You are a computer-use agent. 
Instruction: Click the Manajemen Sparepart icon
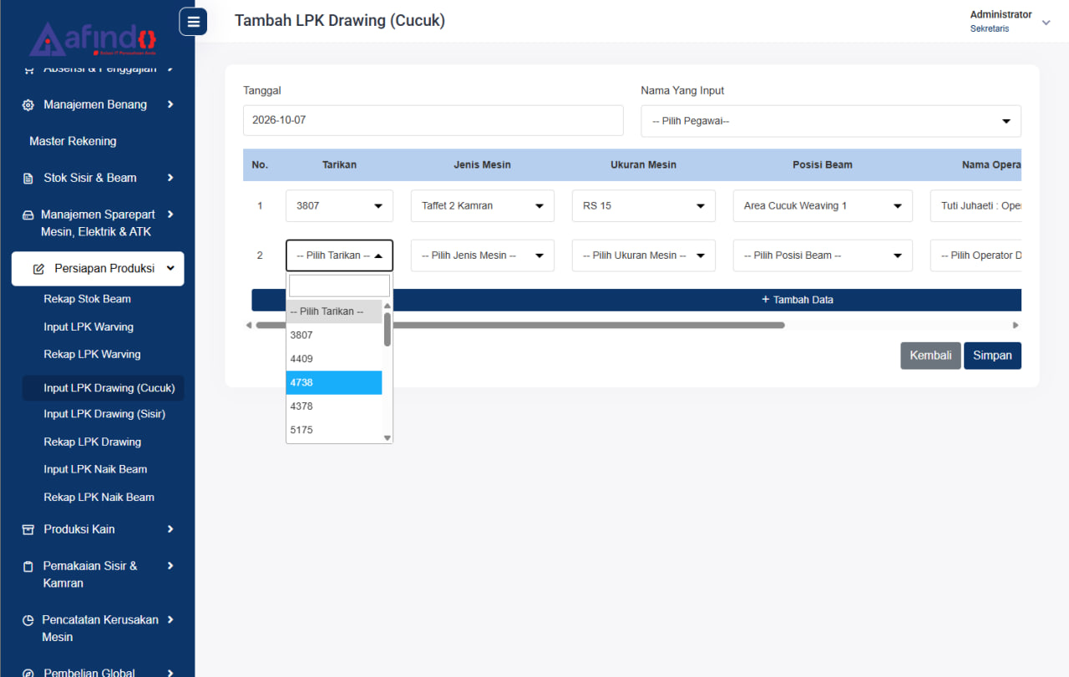tap(28, 215)
